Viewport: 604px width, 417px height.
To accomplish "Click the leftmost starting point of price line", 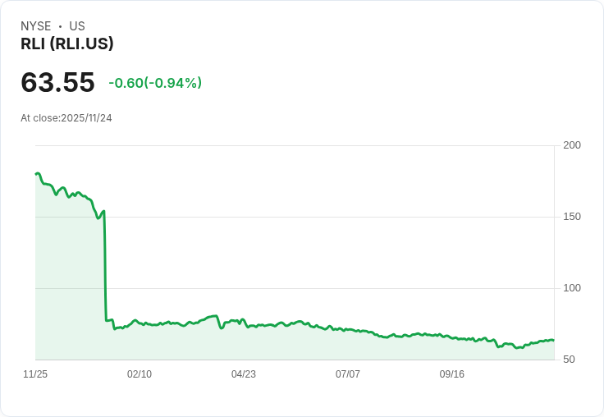I will click(x=36, y=174).
